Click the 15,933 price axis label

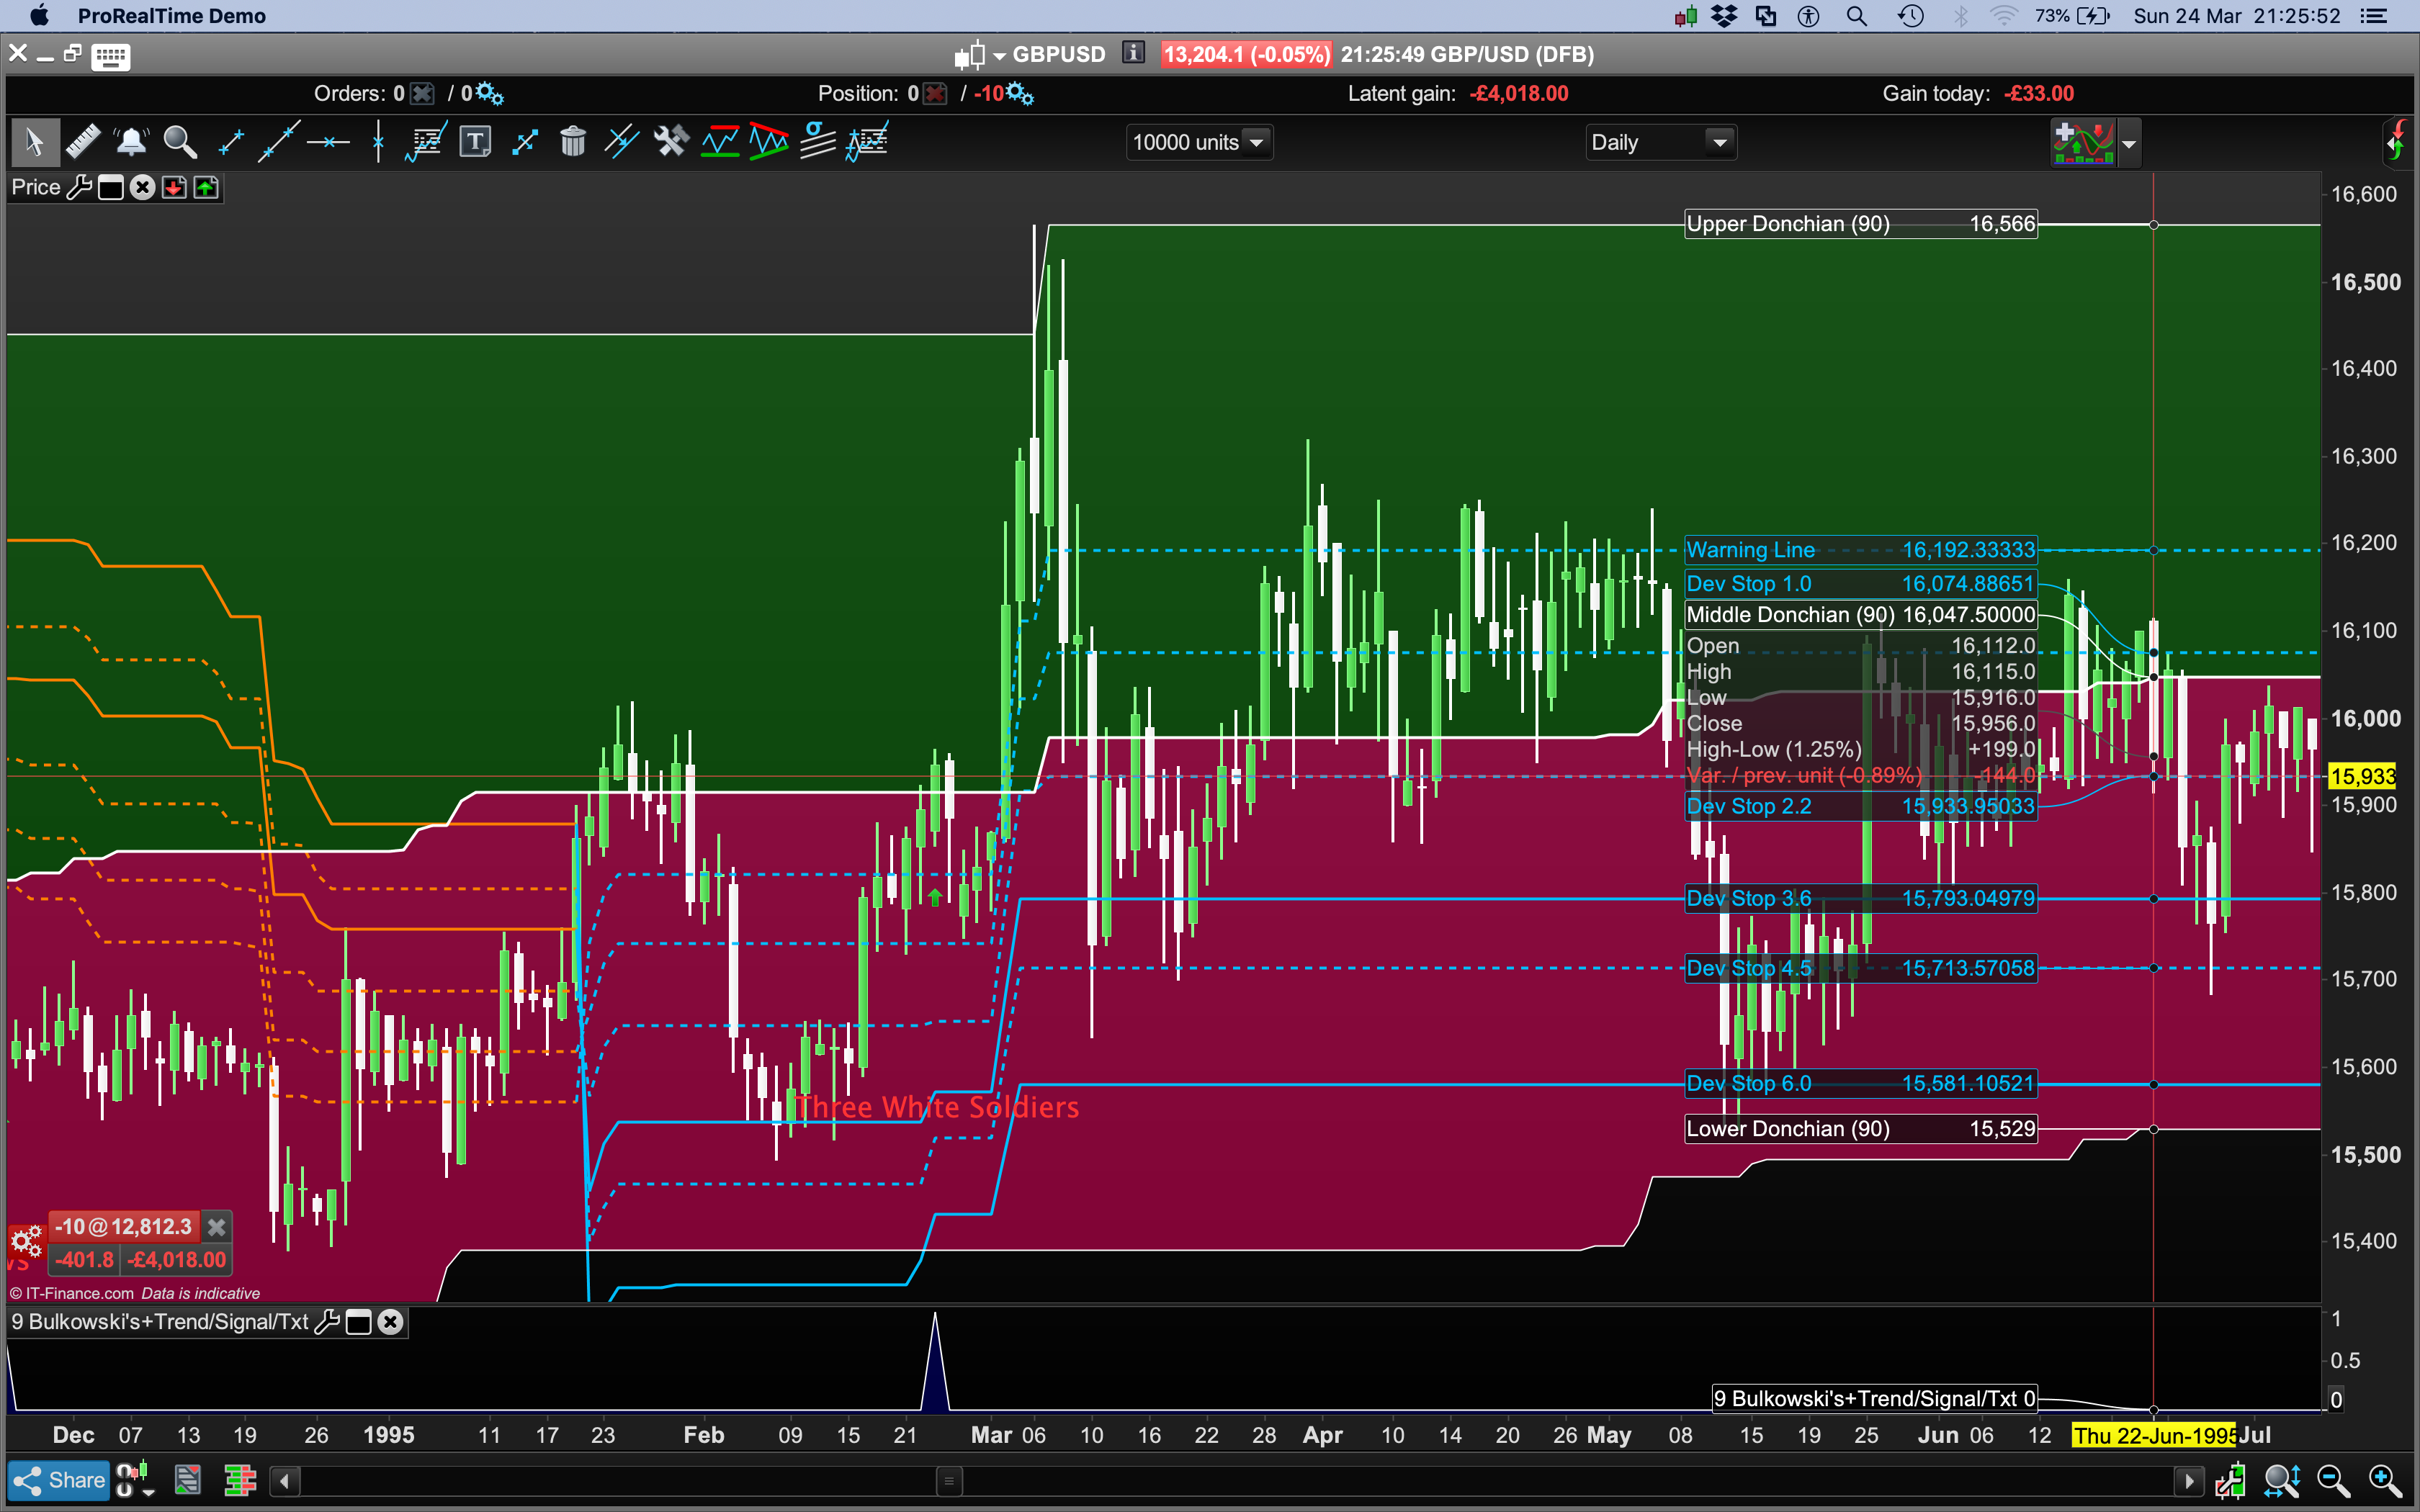tap(2362, 776)
